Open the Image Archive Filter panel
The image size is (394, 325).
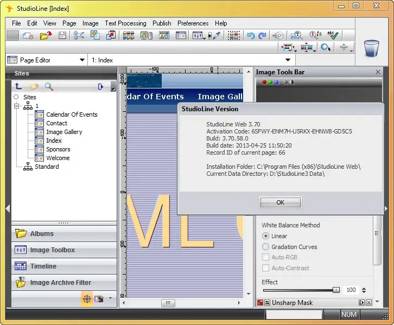pyautogui.click(x=64, y=283)
